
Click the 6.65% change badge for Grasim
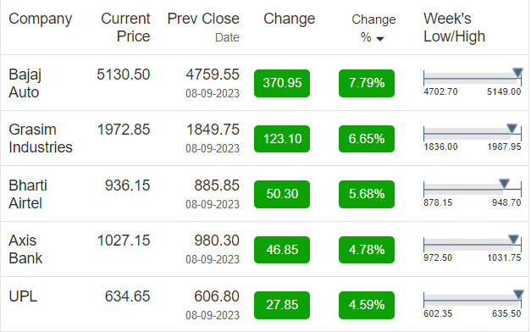click(x=367, y=139)
